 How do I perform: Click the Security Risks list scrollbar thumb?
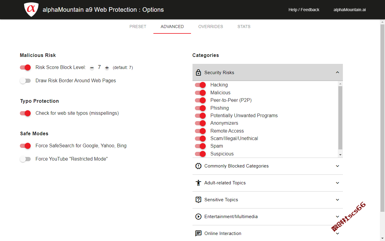coord(340,118)
